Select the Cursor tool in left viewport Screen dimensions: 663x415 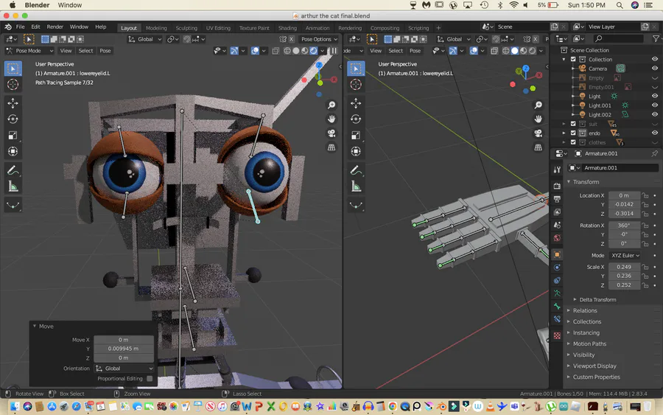tap(13, 84)
